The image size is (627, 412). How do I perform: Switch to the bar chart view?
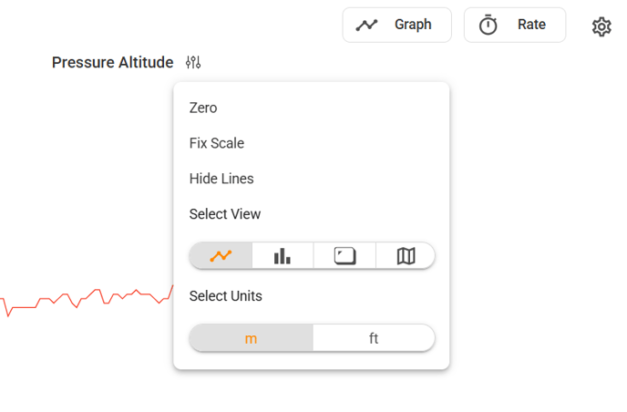pyautogui.click(x=283, y=255)
